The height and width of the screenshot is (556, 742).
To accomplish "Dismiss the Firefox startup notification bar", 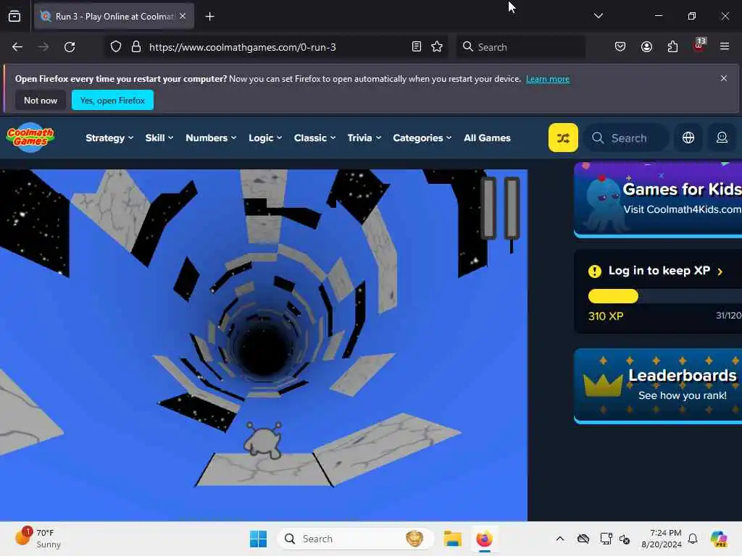I will [724, 78].
